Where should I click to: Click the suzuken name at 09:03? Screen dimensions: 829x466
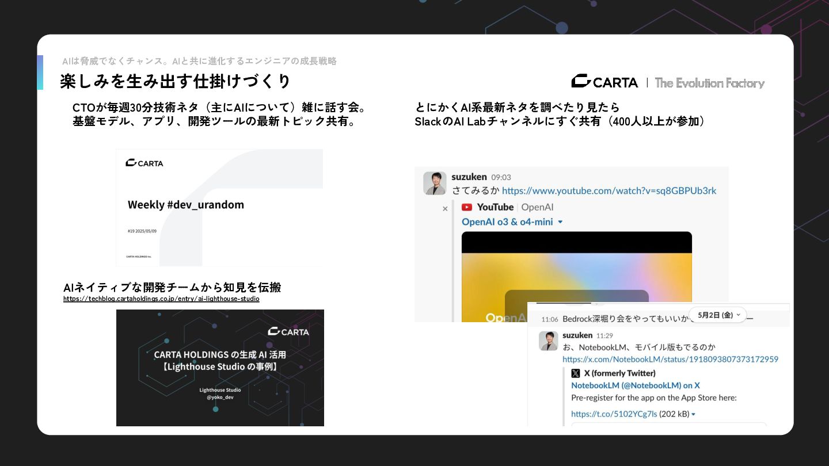[x=469, y=177]
